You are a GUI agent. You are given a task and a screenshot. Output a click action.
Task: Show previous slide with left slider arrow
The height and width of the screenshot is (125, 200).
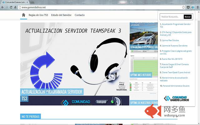[22, 64]
